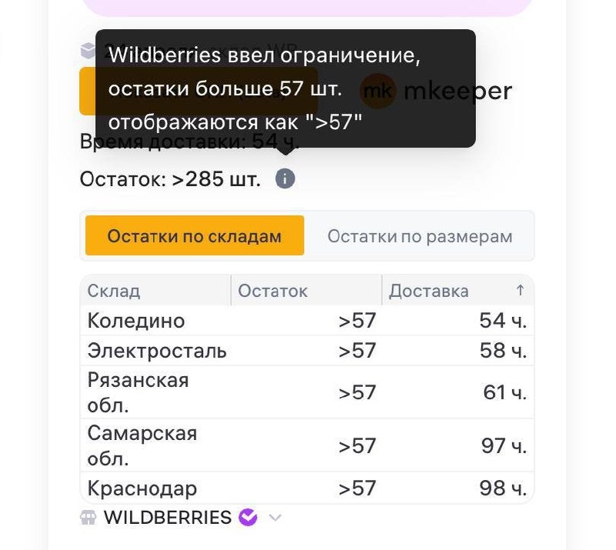616x550 pixels.
Task: Click the mk round logo icon
Action: pyautogui.click(x=378, y=91)
